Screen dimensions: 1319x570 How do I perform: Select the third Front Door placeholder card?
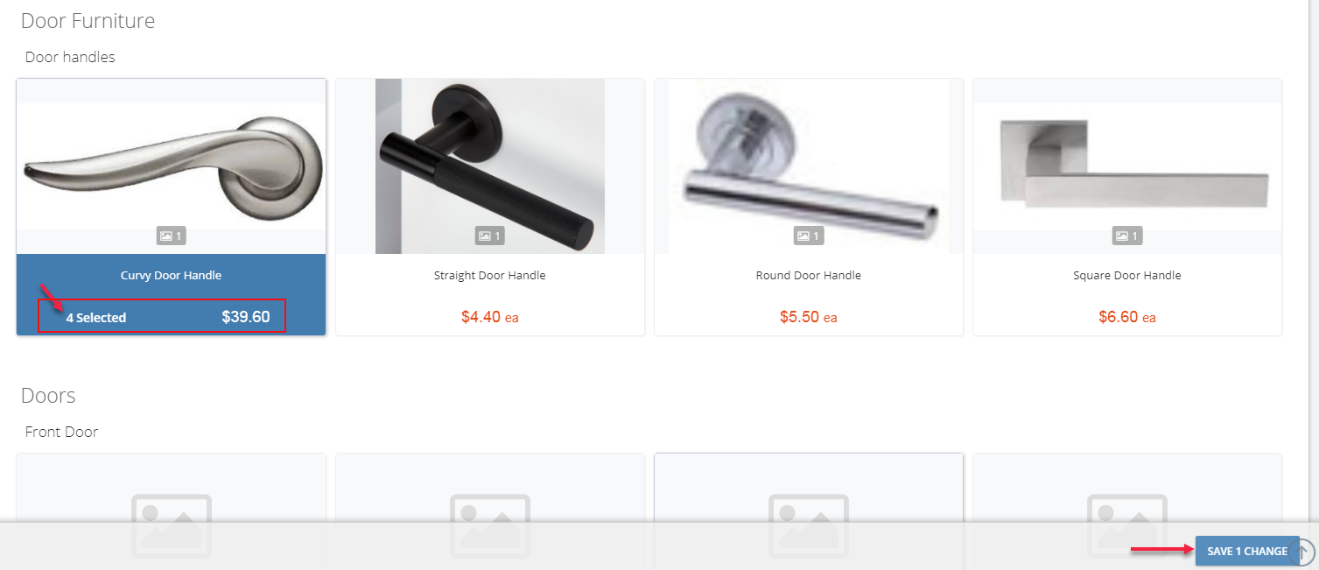(809, 511)
